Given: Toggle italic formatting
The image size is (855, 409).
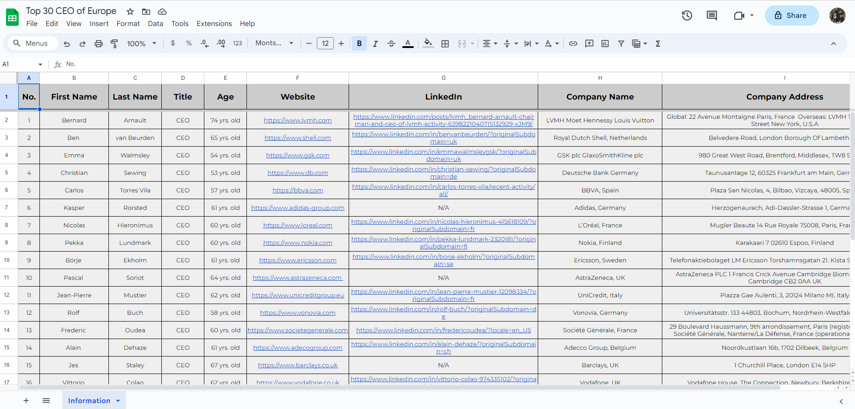Looking at the screenshot, I should tap(376, 44).
